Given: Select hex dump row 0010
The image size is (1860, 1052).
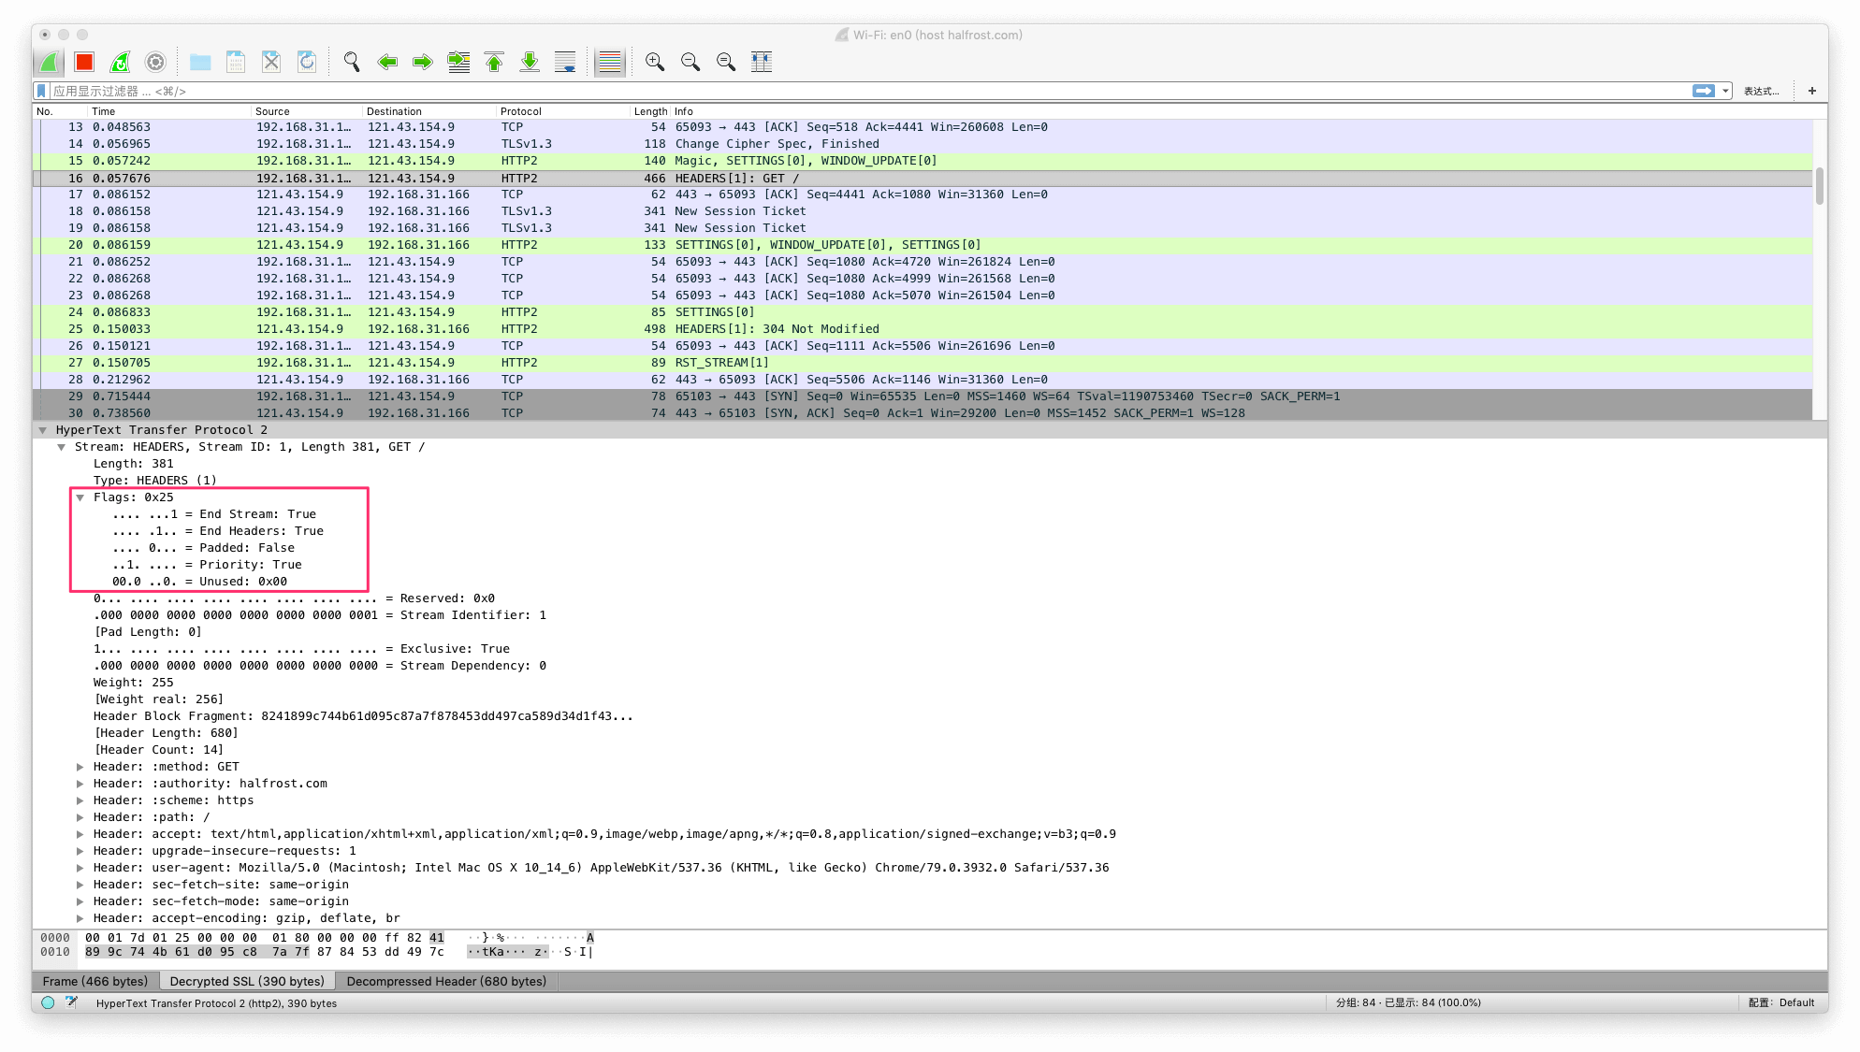Looking at the screenshot, I should point(318,953).
